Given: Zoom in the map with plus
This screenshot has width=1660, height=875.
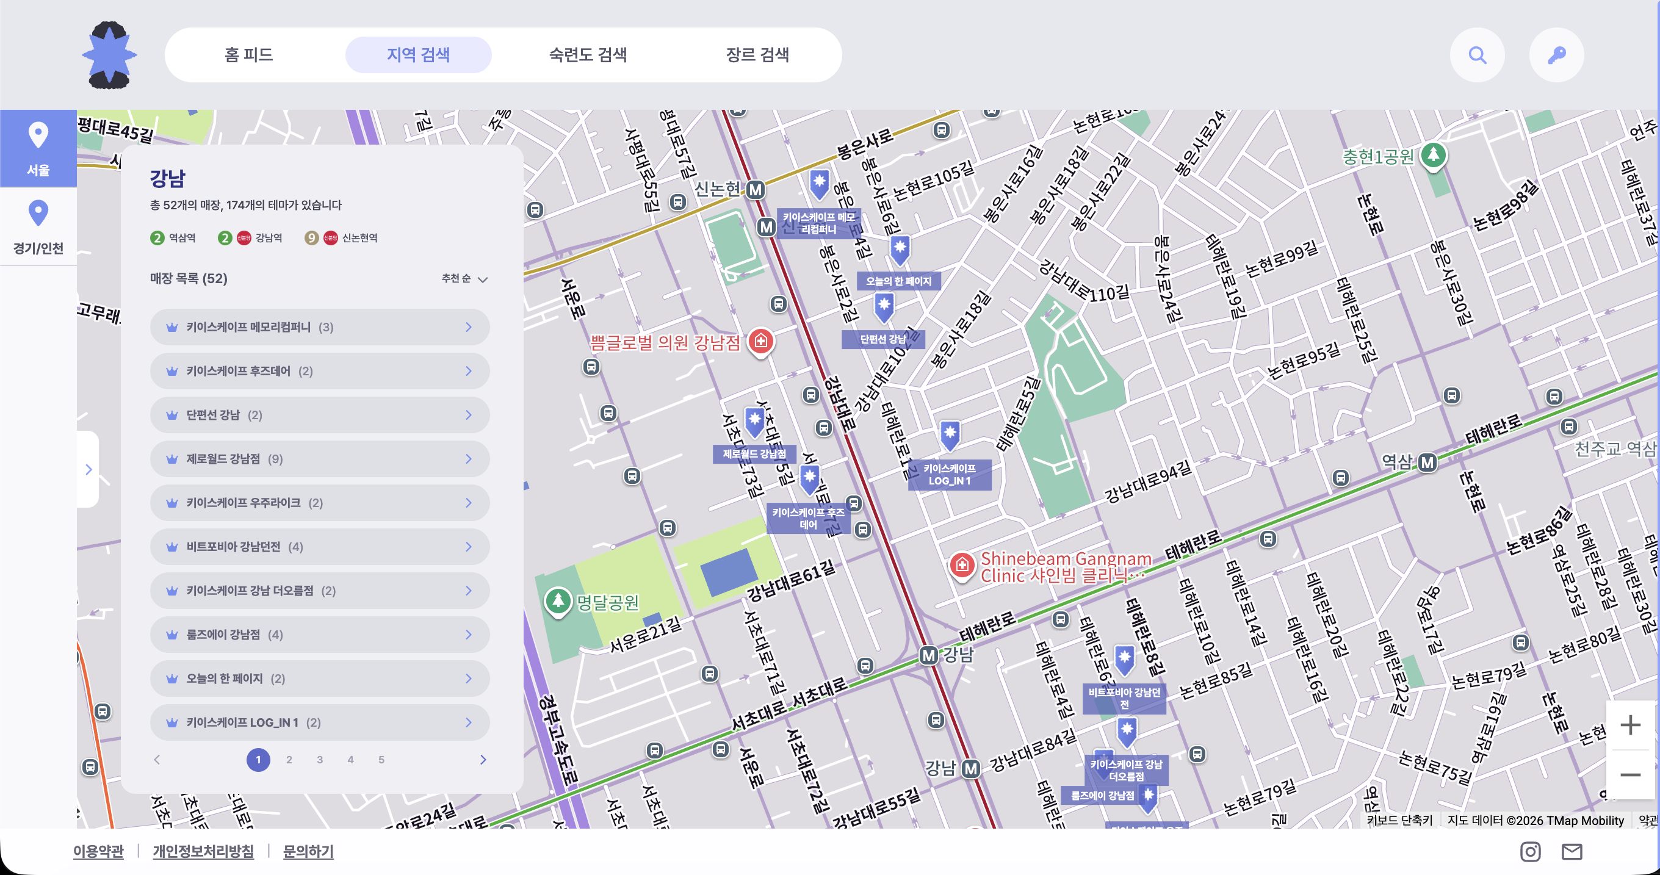Looking at the screenshot, I should coord(1630,725).
